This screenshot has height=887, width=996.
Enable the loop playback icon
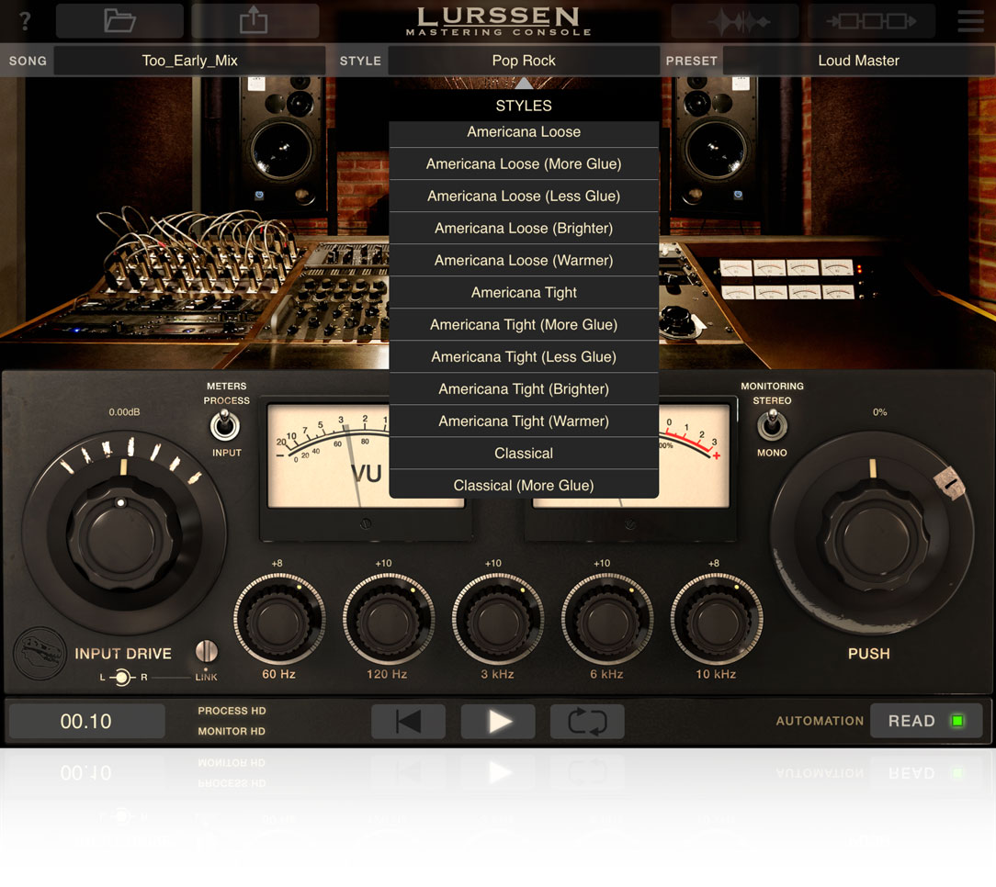(x=587, y=722)
